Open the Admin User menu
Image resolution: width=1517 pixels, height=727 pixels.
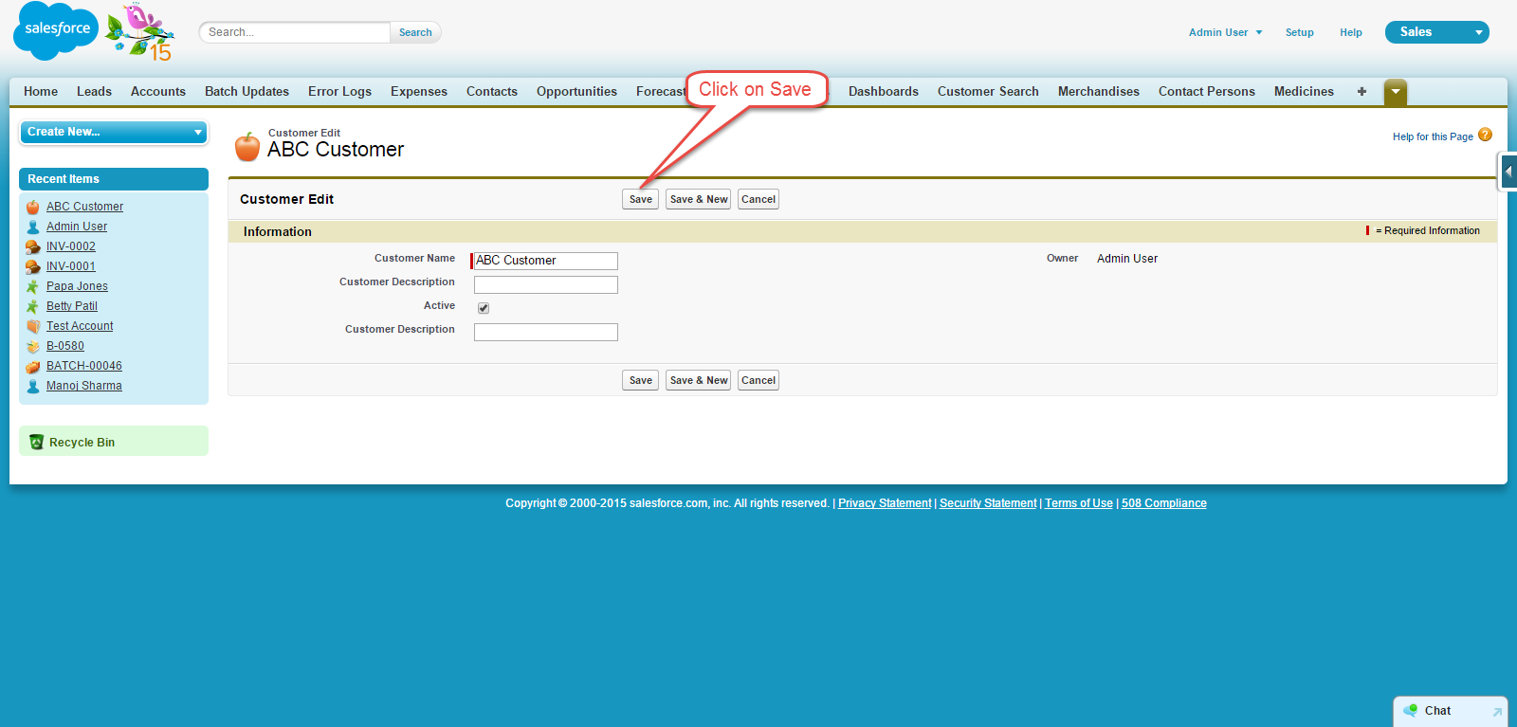tap(1225, 32)
